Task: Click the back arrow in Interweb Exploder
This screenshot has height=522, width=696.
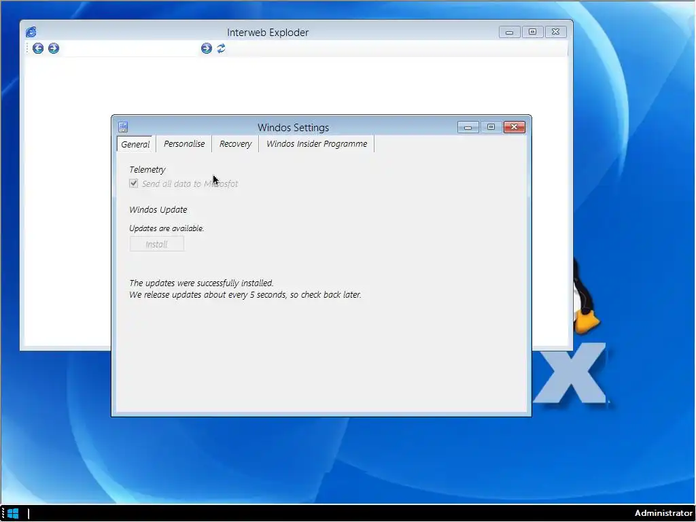Action: click(38, 48)
